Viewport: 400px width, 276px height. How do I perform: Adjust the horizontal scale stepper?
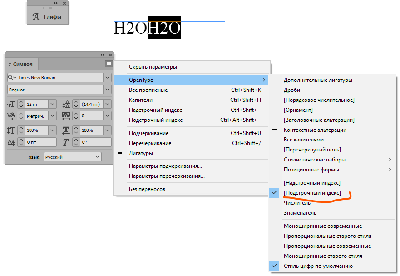coord(76,130)
